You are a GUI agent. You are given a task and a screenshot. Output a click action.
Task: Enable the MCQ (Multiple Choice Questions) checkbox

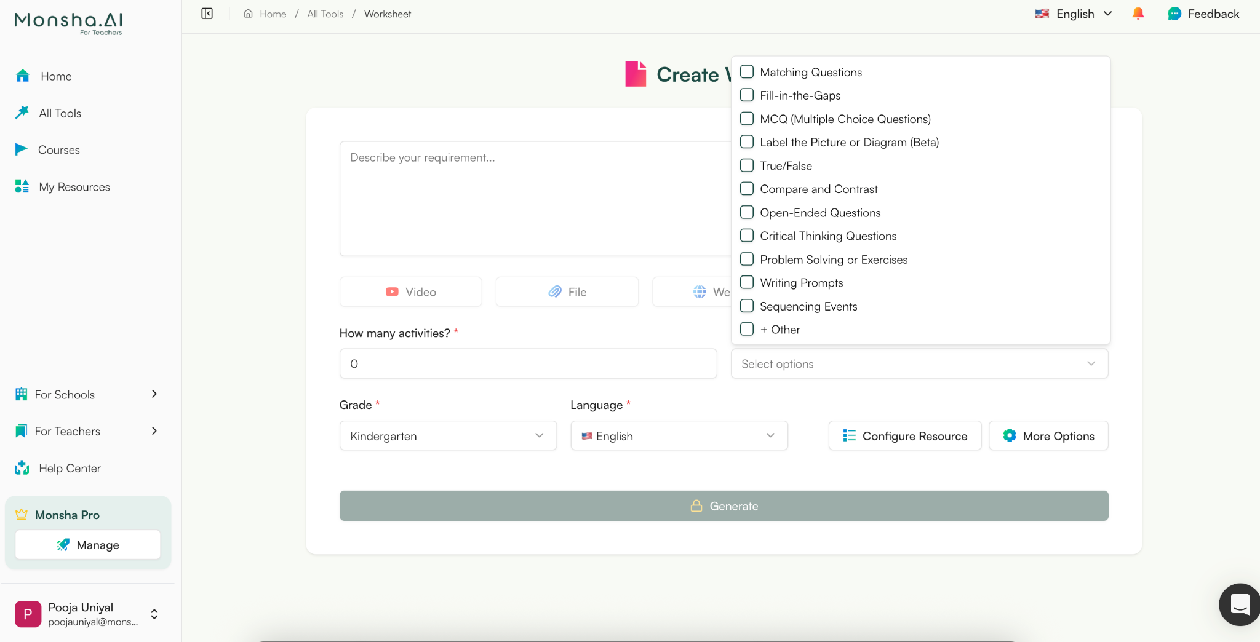tap(746, 118)
